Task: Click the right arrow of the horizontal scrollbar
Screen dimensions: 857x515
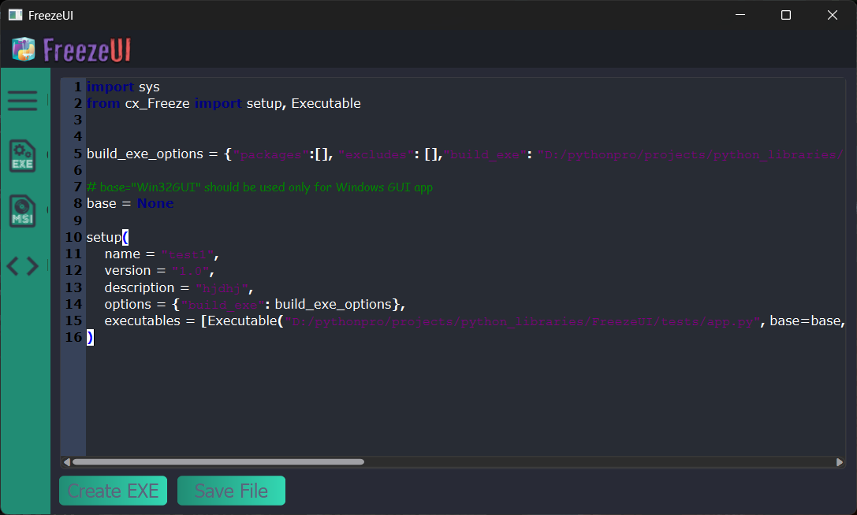Action: pos(840,461)
